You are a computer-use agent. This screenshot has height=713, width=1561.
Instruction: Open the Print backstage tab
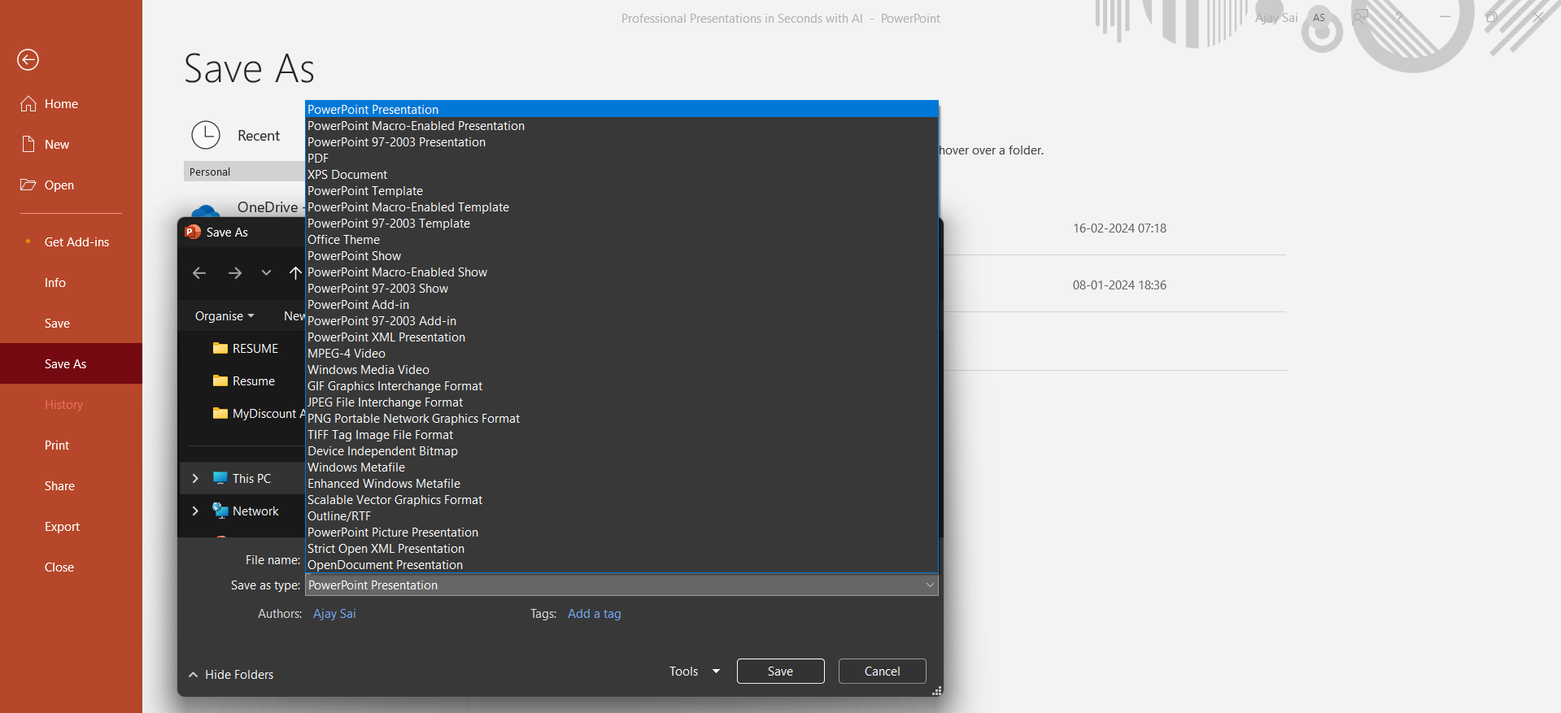pyautogui.click(x=71, y=446)
